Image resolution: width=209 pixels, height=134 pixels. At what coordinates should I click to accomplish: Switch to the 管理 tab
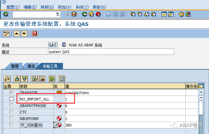coord(15,66)
